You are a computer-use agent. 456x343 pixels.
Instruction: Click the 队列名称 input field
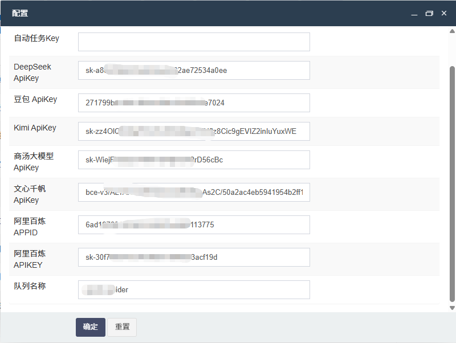(194, 290)
